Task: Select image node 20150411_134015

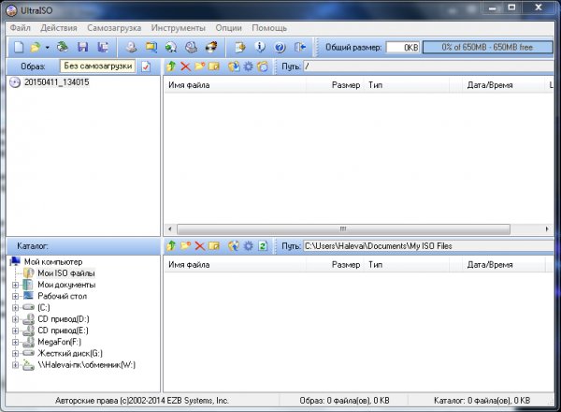Action: tap(56, 82)
